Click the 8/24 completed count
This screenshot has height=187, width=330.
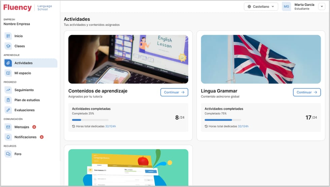180,117
